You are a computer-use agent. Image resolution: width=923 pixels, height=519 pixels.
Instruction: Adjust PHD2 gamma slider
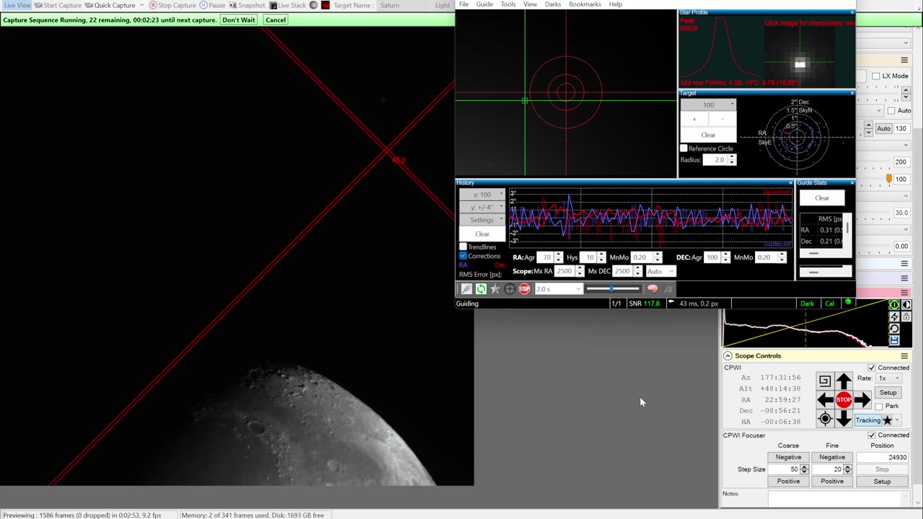tap(612, 289)
